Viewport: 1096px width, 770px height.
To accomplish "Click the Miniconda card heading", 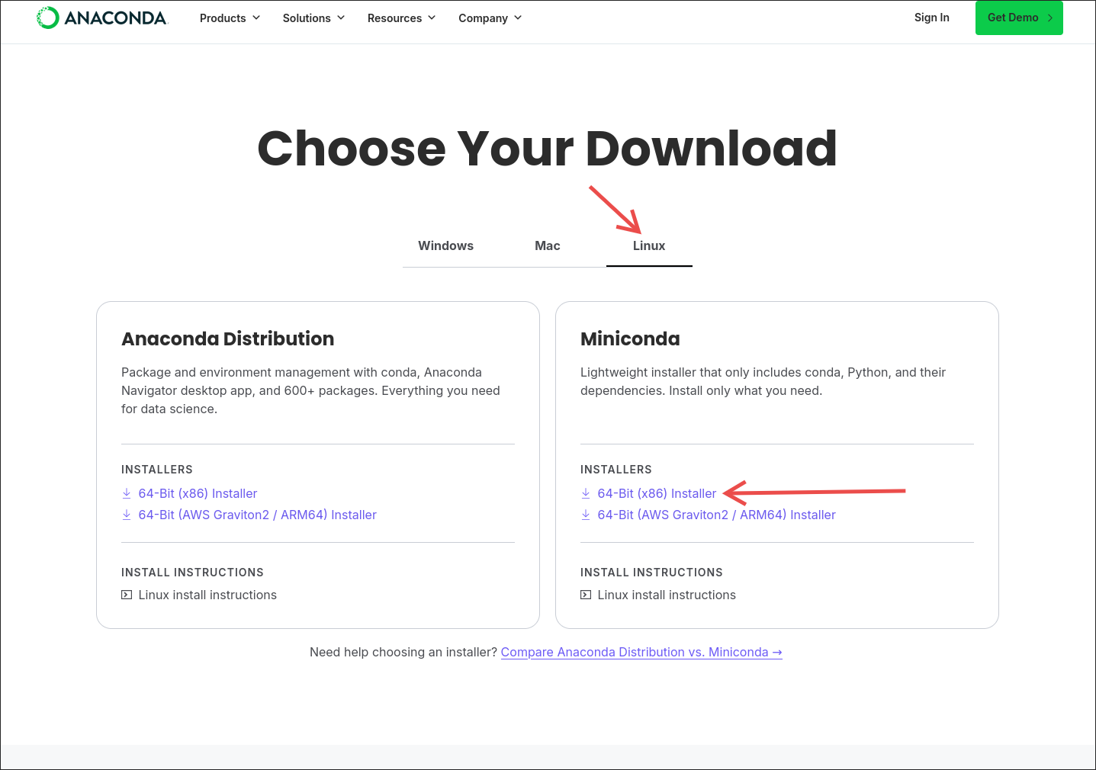I will pos(630,338).
